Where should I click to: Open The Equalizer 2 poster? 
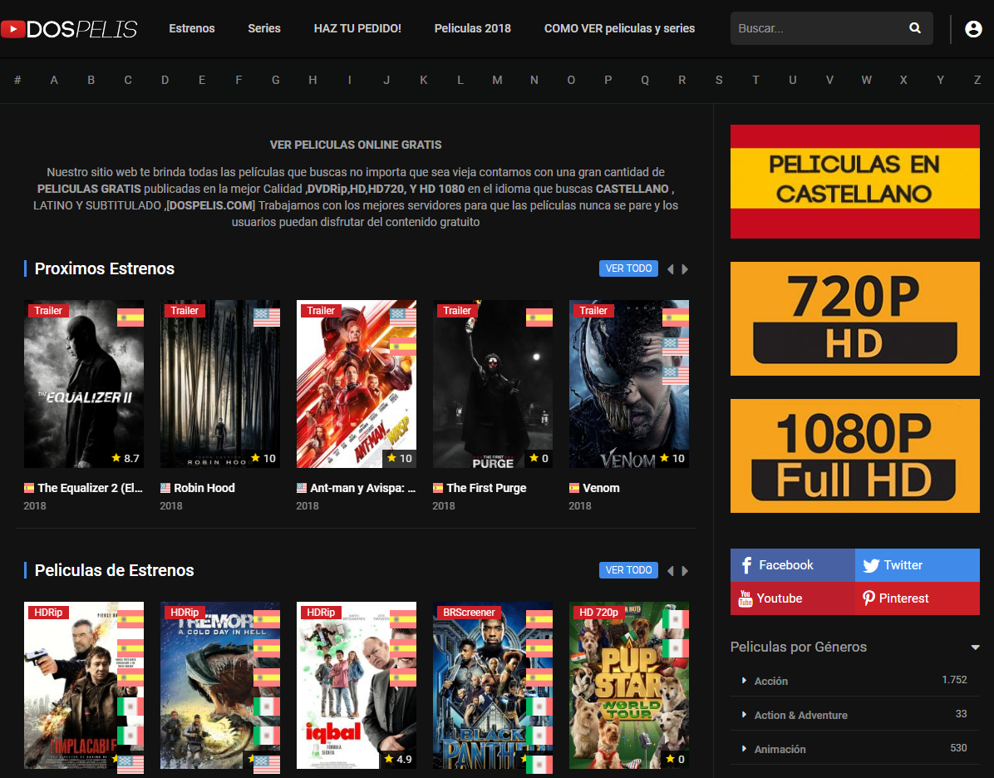tap(84, 384)
